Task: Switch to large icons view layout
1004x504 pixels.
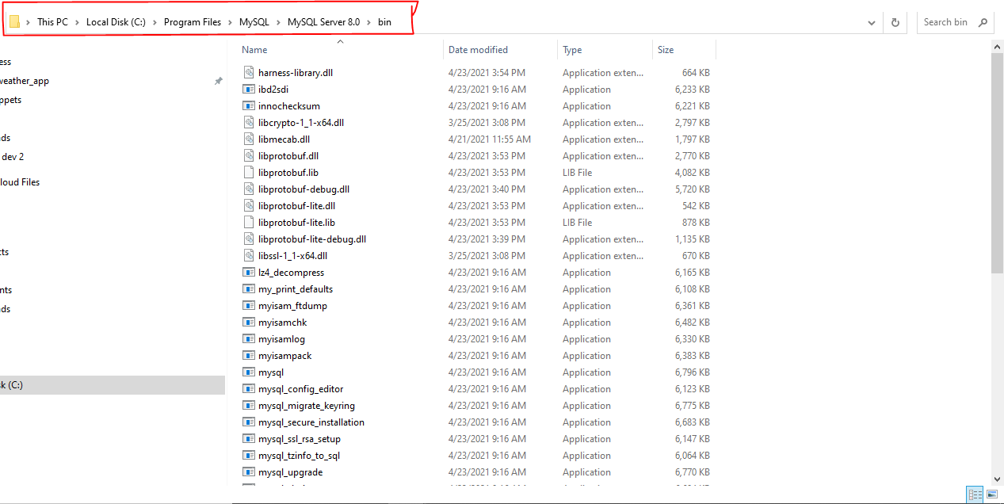Action: click(x=991, y=494)
